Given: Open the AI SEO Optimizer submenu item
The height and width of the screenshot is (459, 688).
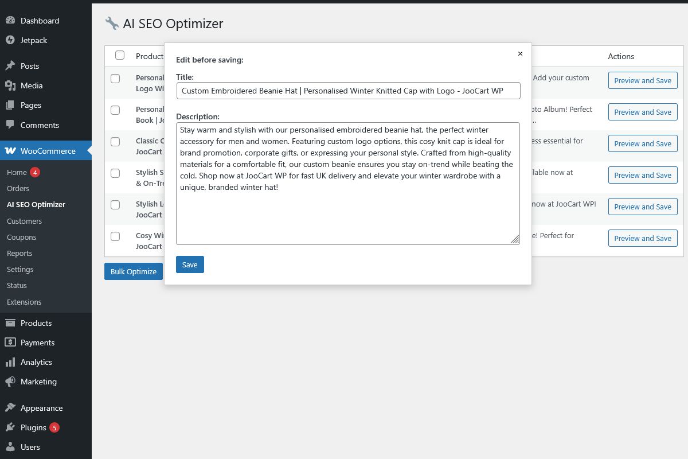Looking at the screenshot, I should (x=36, y=204).
